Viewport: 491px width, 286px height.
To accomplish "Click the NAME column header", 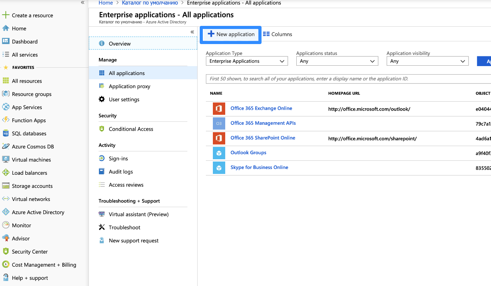I will pos(216,94).
